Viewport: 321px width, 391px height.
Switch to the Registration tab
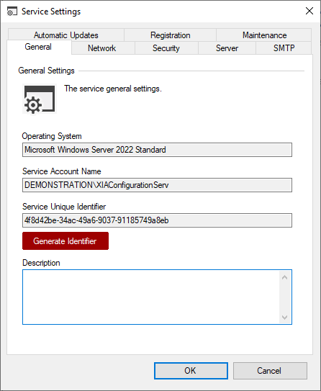pos(171,35)
